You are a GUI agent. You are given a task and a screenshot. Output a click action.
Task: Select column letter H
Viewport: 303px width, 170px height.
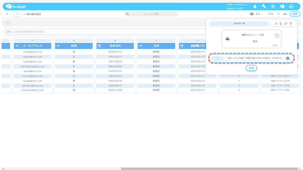tap(115, 40)
